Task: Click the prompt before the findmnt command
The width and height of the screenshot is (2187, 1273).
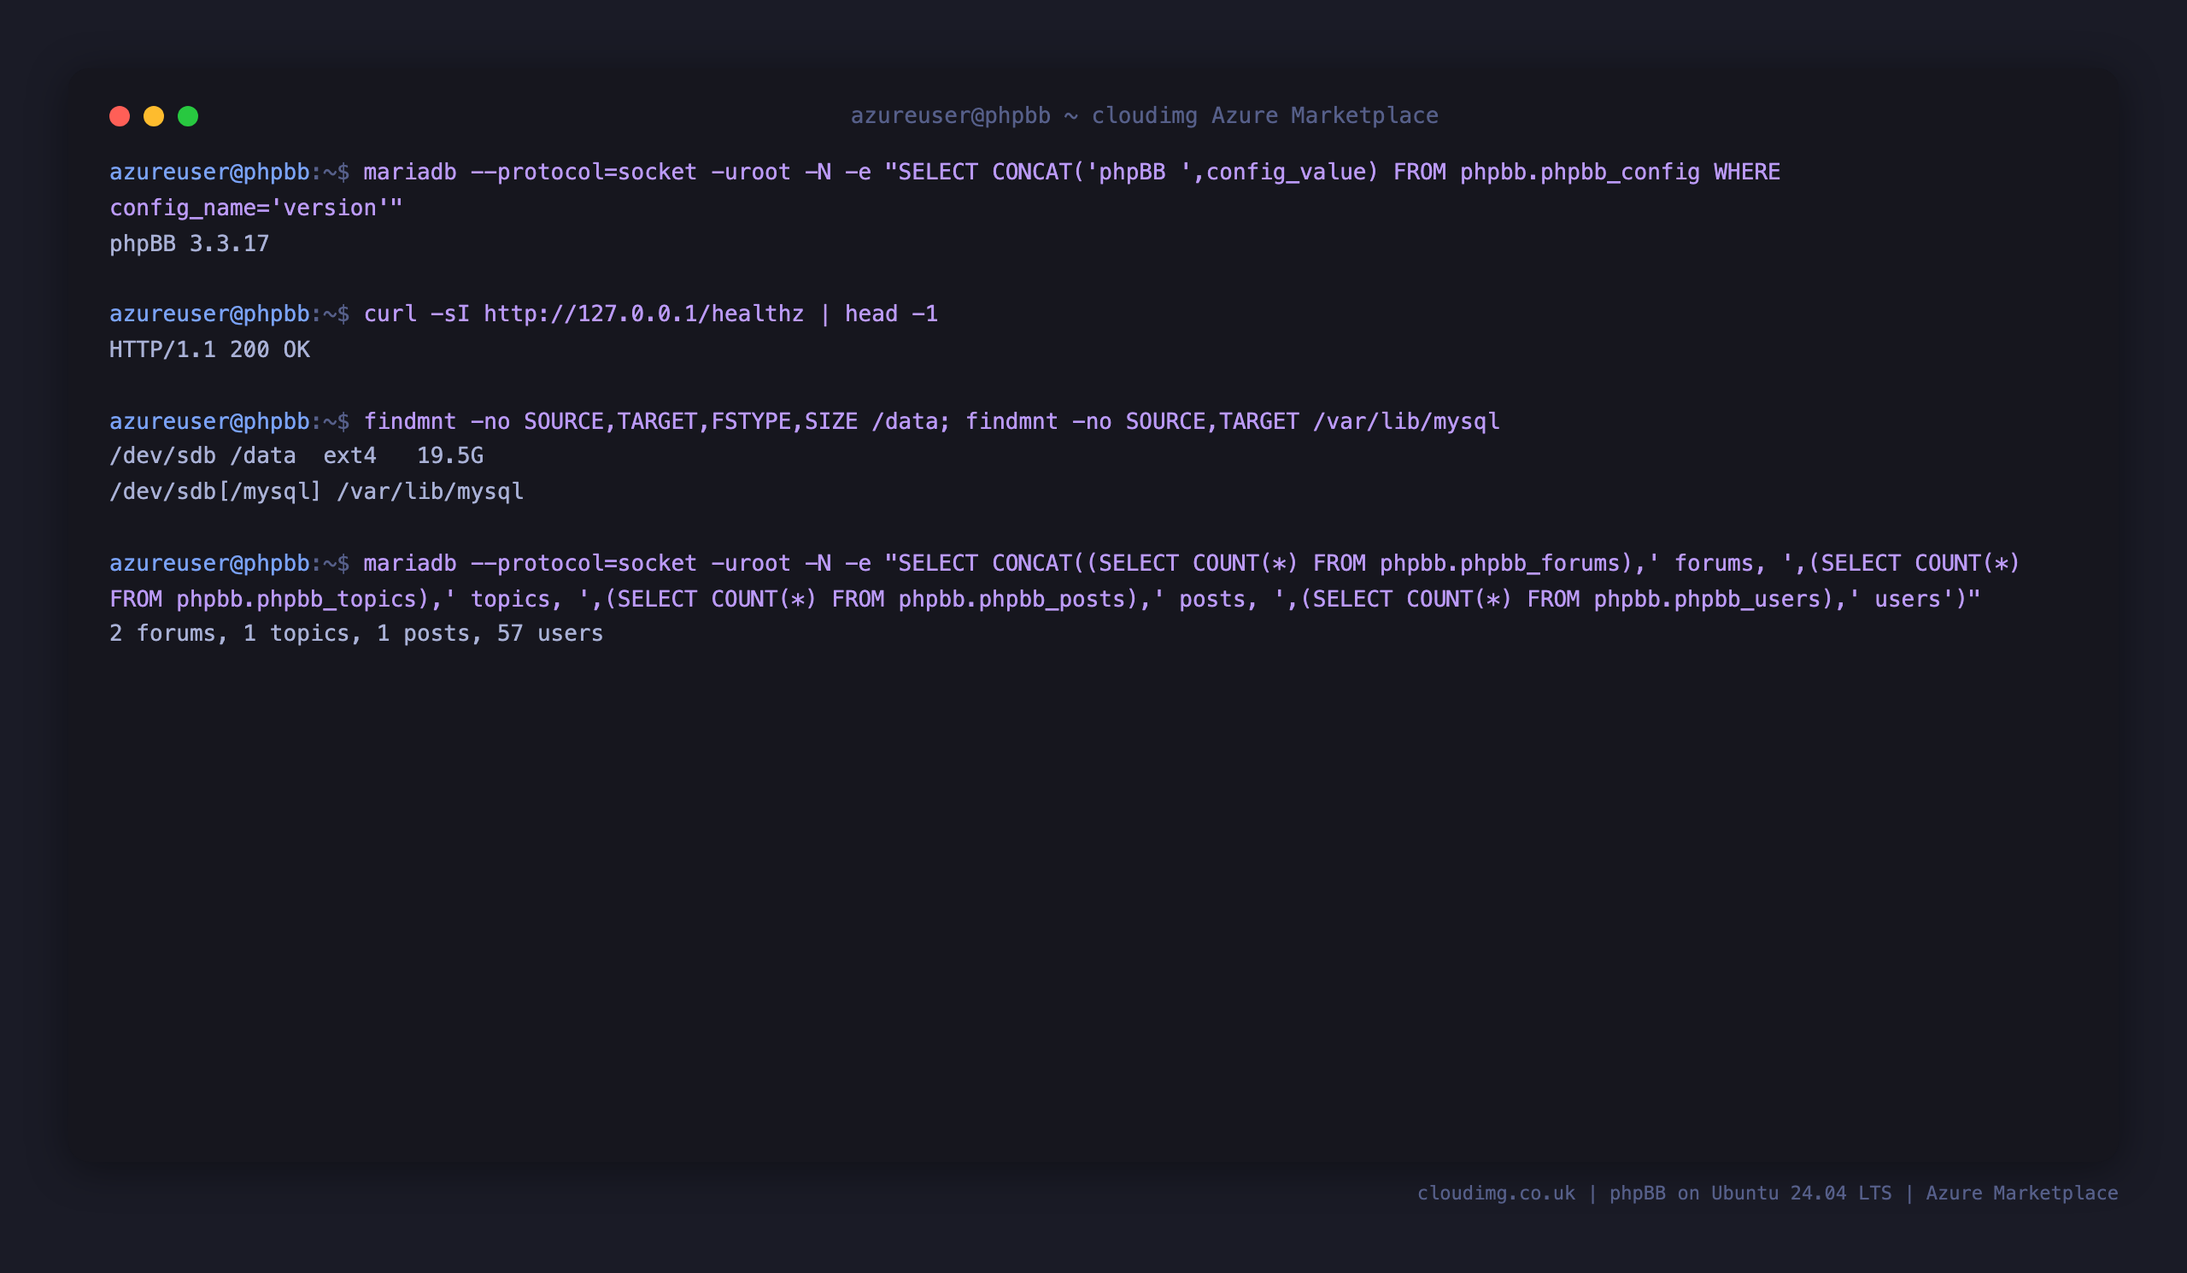Action: pos(229,422)
